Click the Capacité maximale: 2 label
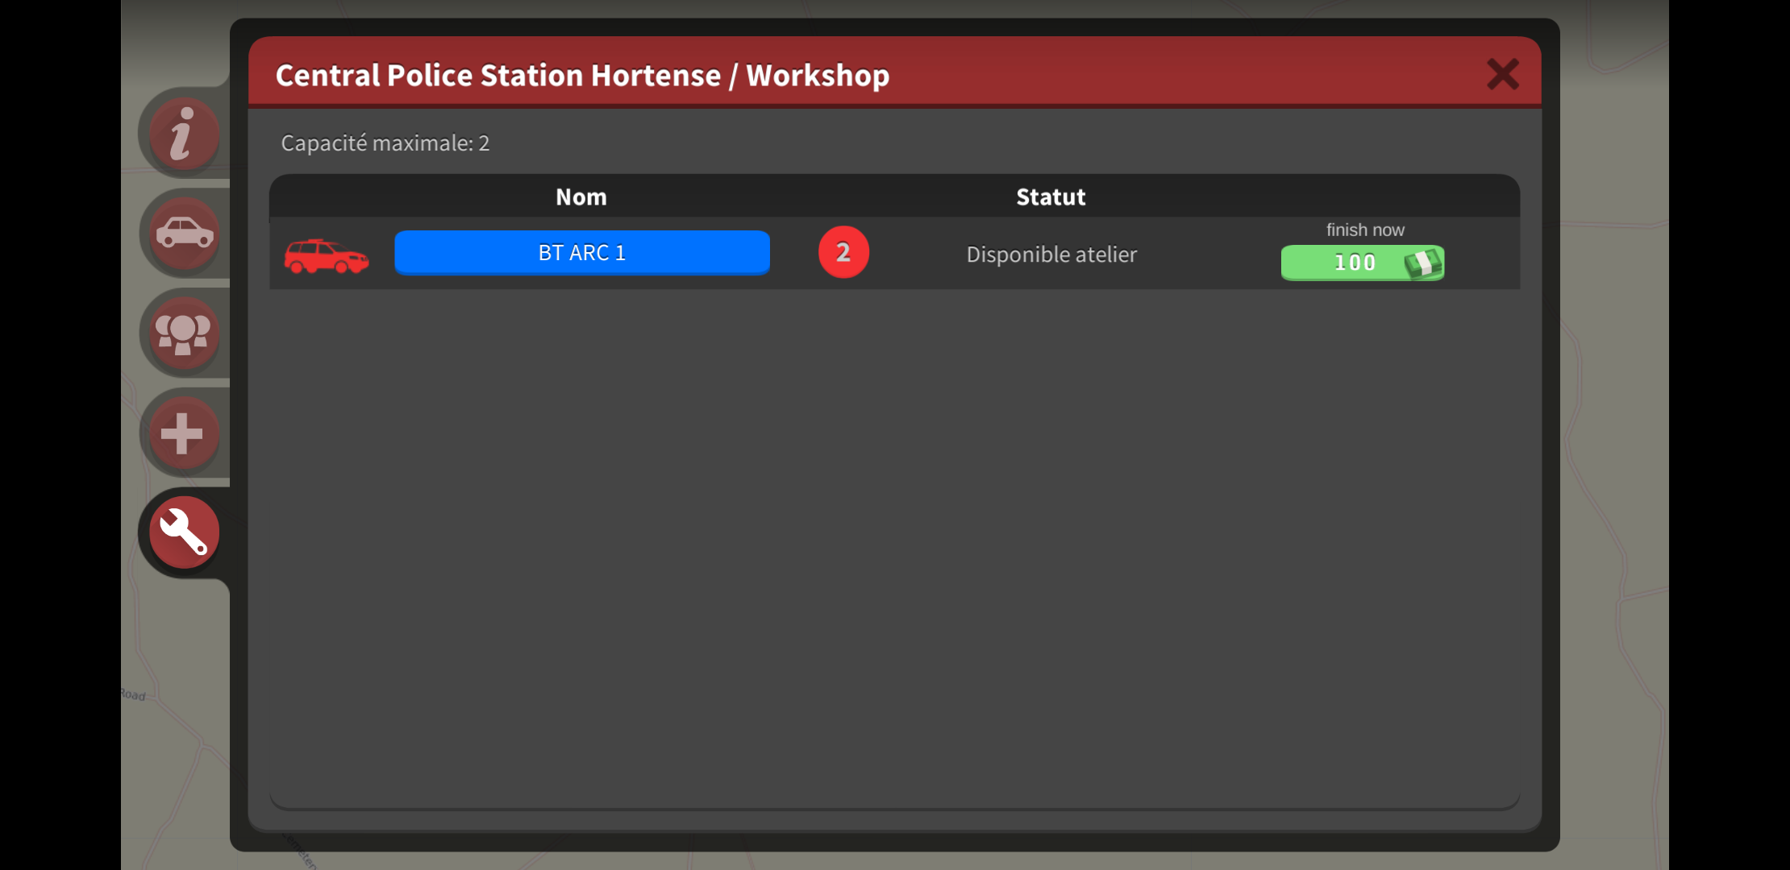This screenshot has height=870, width=1790. (x=385, y=143)
